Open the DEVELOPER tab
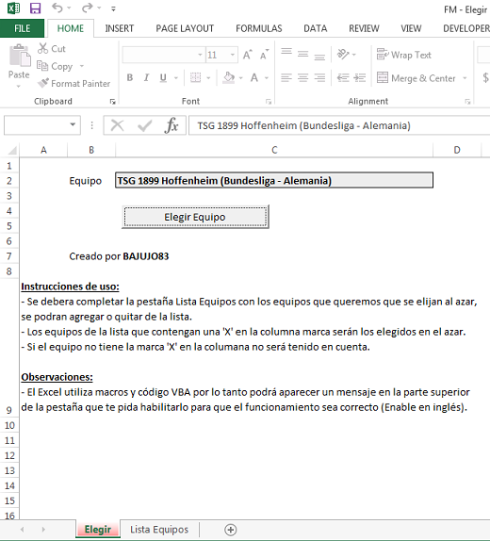Image resolution: width=490 pixels, height=541 pixels. point(465,28)
